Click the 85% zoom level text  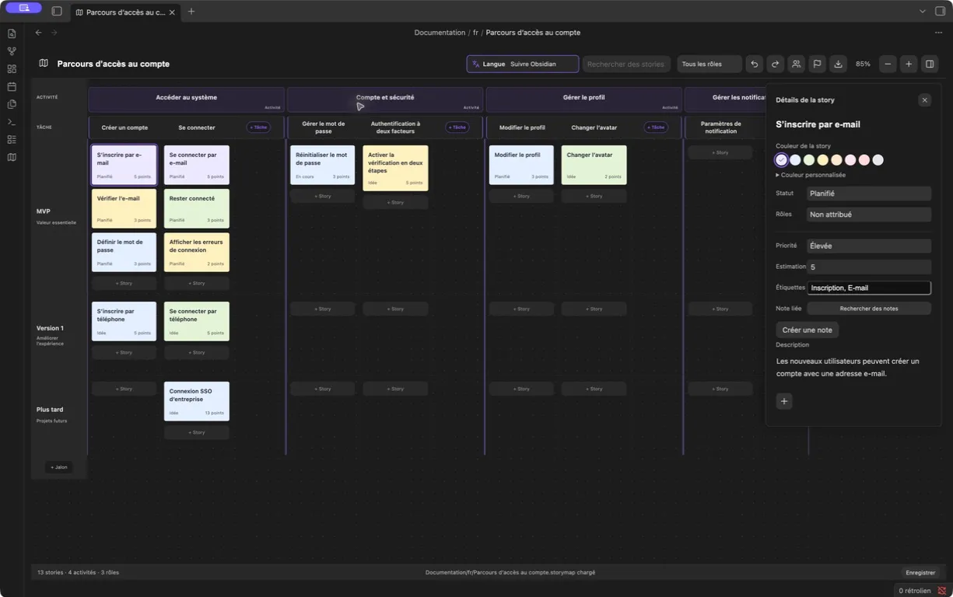[863, 64]
